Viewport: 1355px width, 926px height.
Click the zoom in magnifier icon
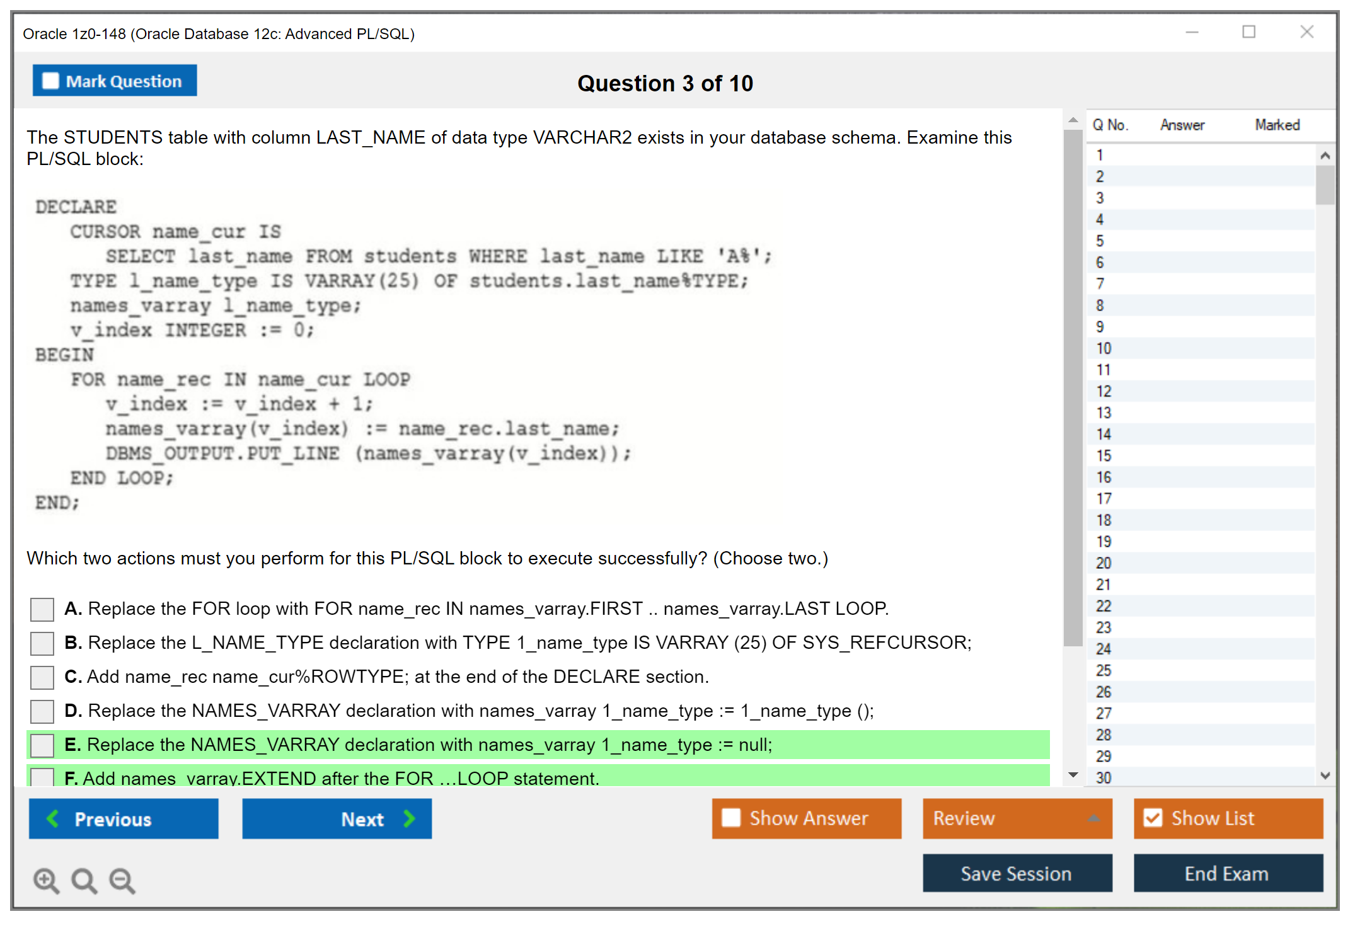pyautogui.click(x=46, y=880)
